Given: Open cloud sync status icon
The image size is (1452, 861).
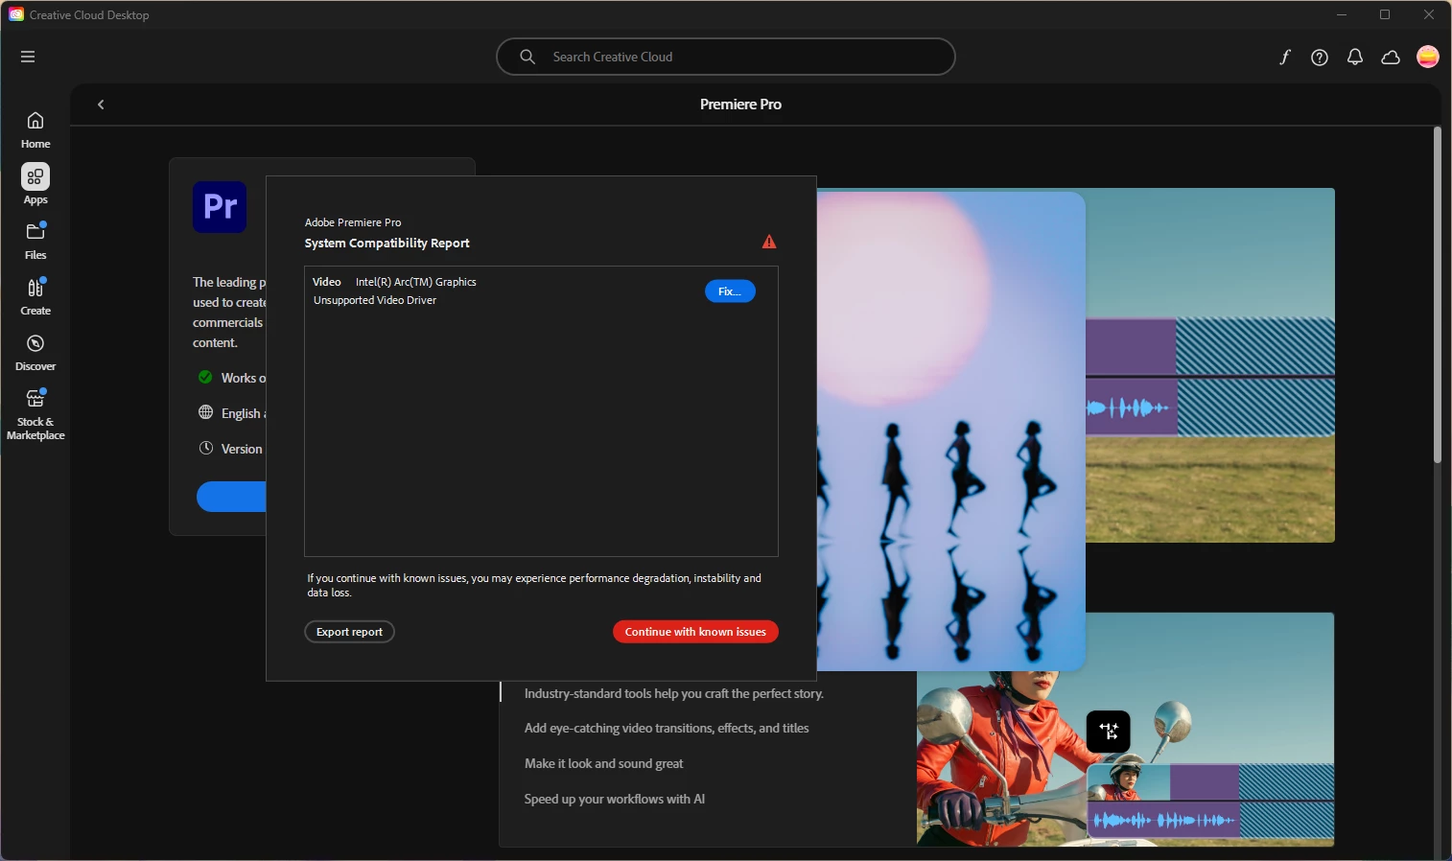Looking at the screenshot, I should click(1391, 58).
